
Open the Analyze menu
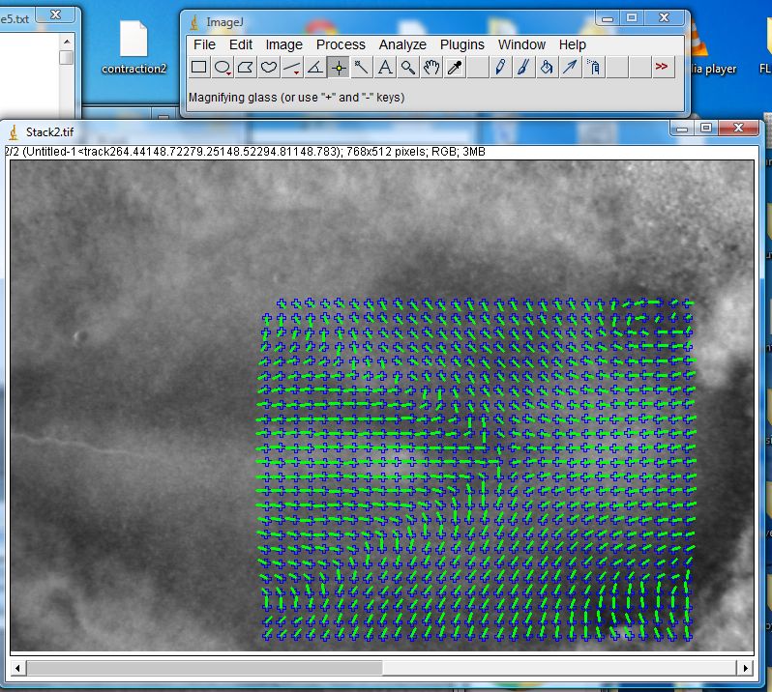pos(402,44)
